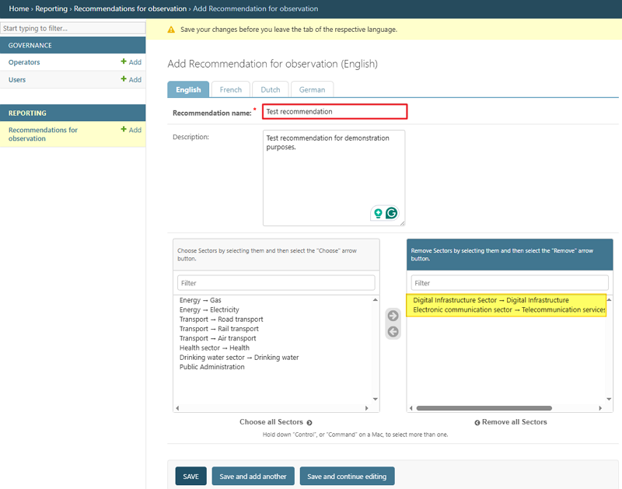Click the Choose arrow button between sector lists
622x489 pixels.
tap(393, 316)
